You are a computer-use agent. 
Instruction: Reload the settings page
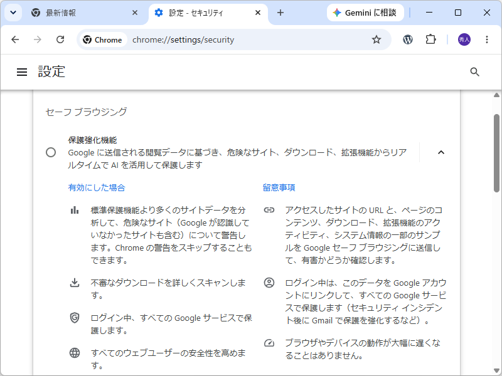tap(60, 39)
